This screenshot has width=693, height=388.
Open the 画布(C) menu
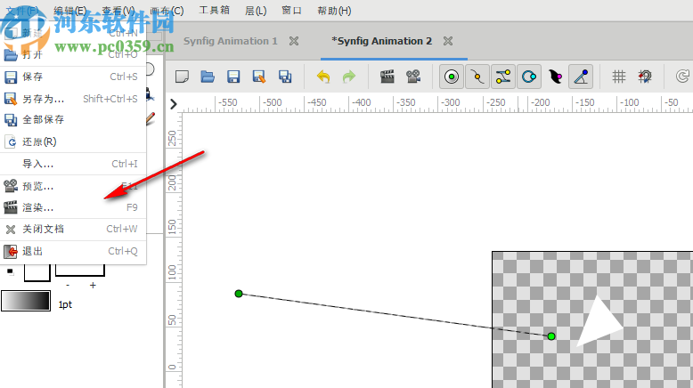click(167, 11)
